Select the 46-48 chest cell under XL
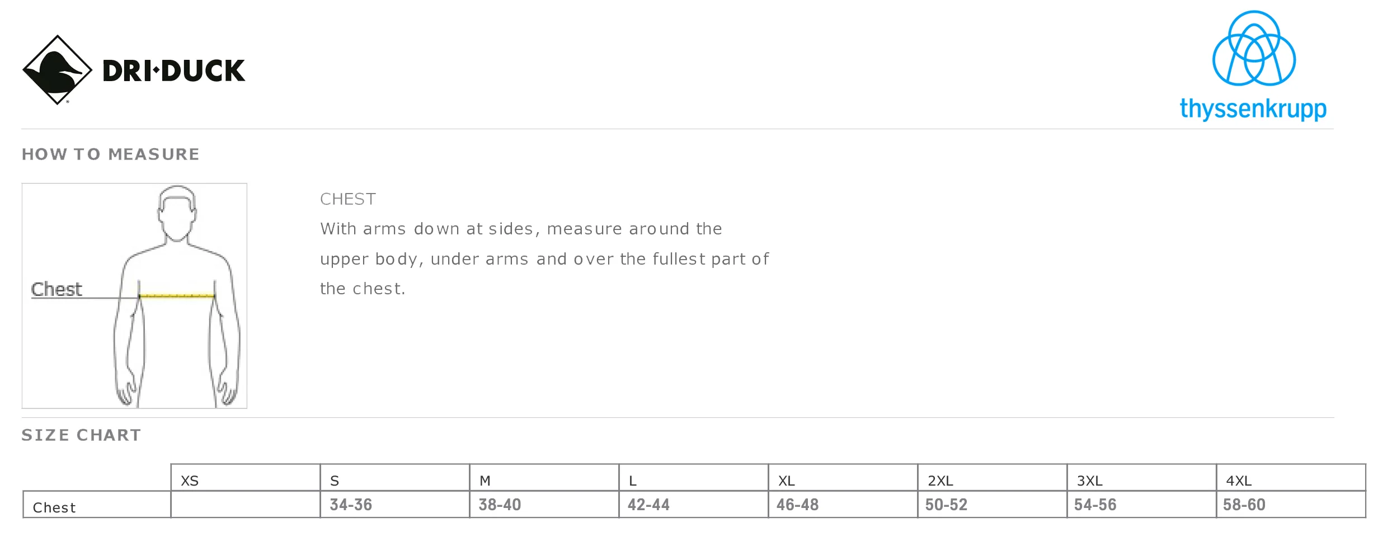Screen dimensions: 1392x546 pos(843,505)
